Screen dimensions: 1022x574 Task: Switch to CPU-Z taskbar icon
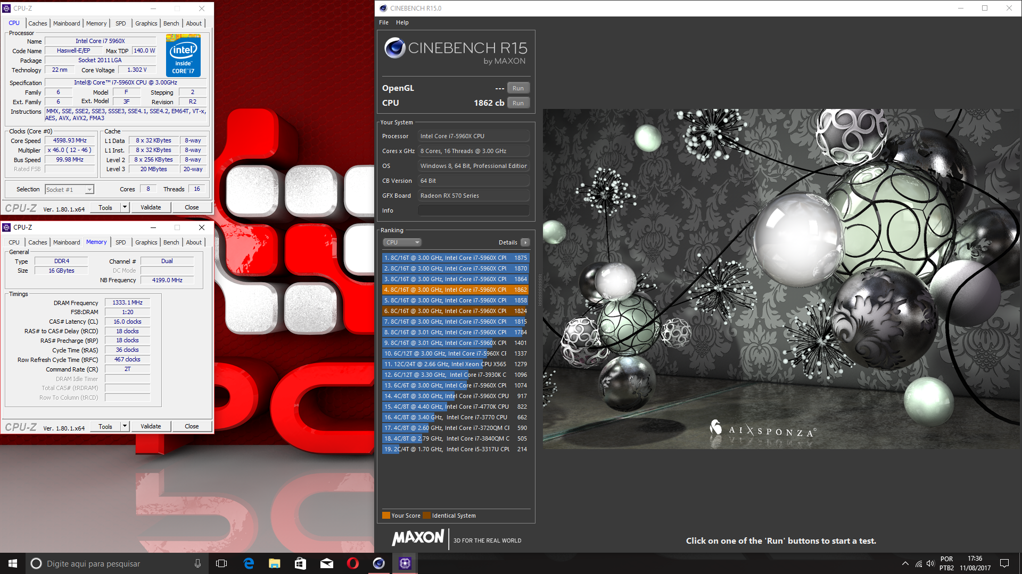pos(405,563)
